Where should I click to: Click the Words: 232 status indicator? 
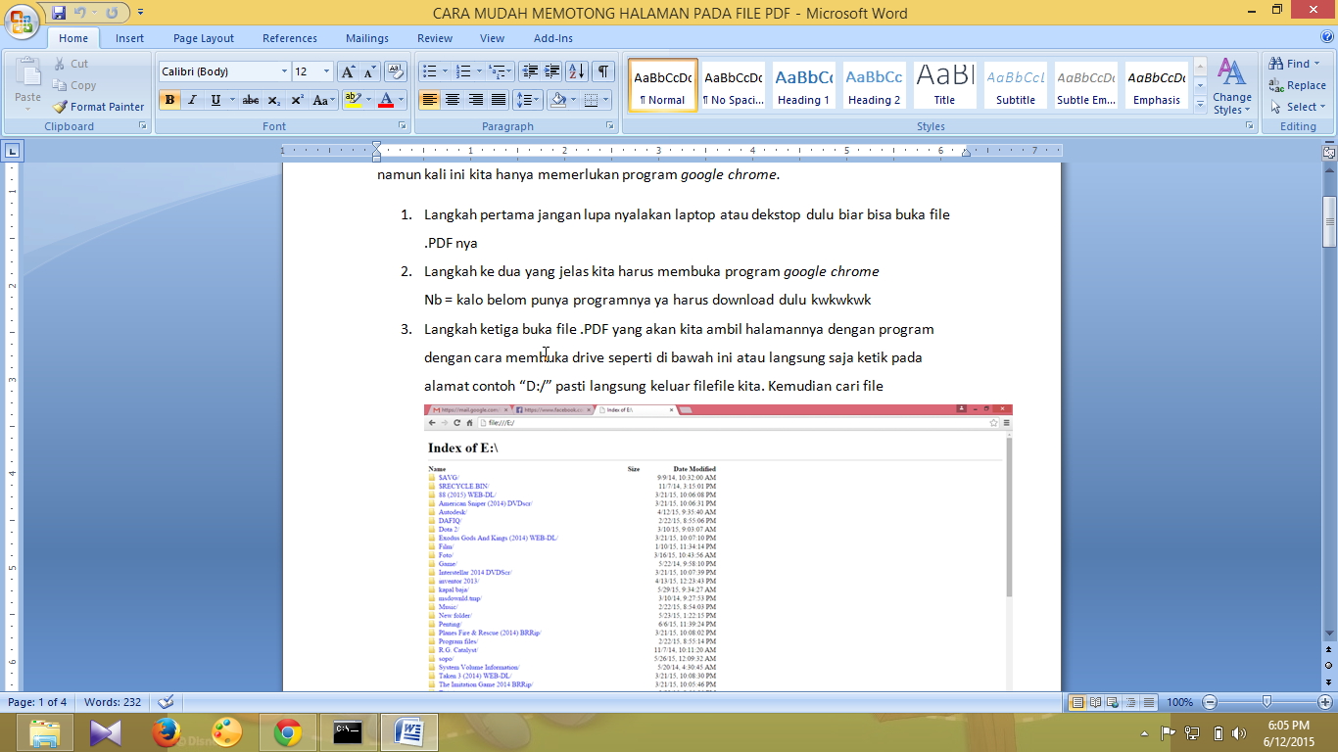pyautogui.click(x=113, y=702)
